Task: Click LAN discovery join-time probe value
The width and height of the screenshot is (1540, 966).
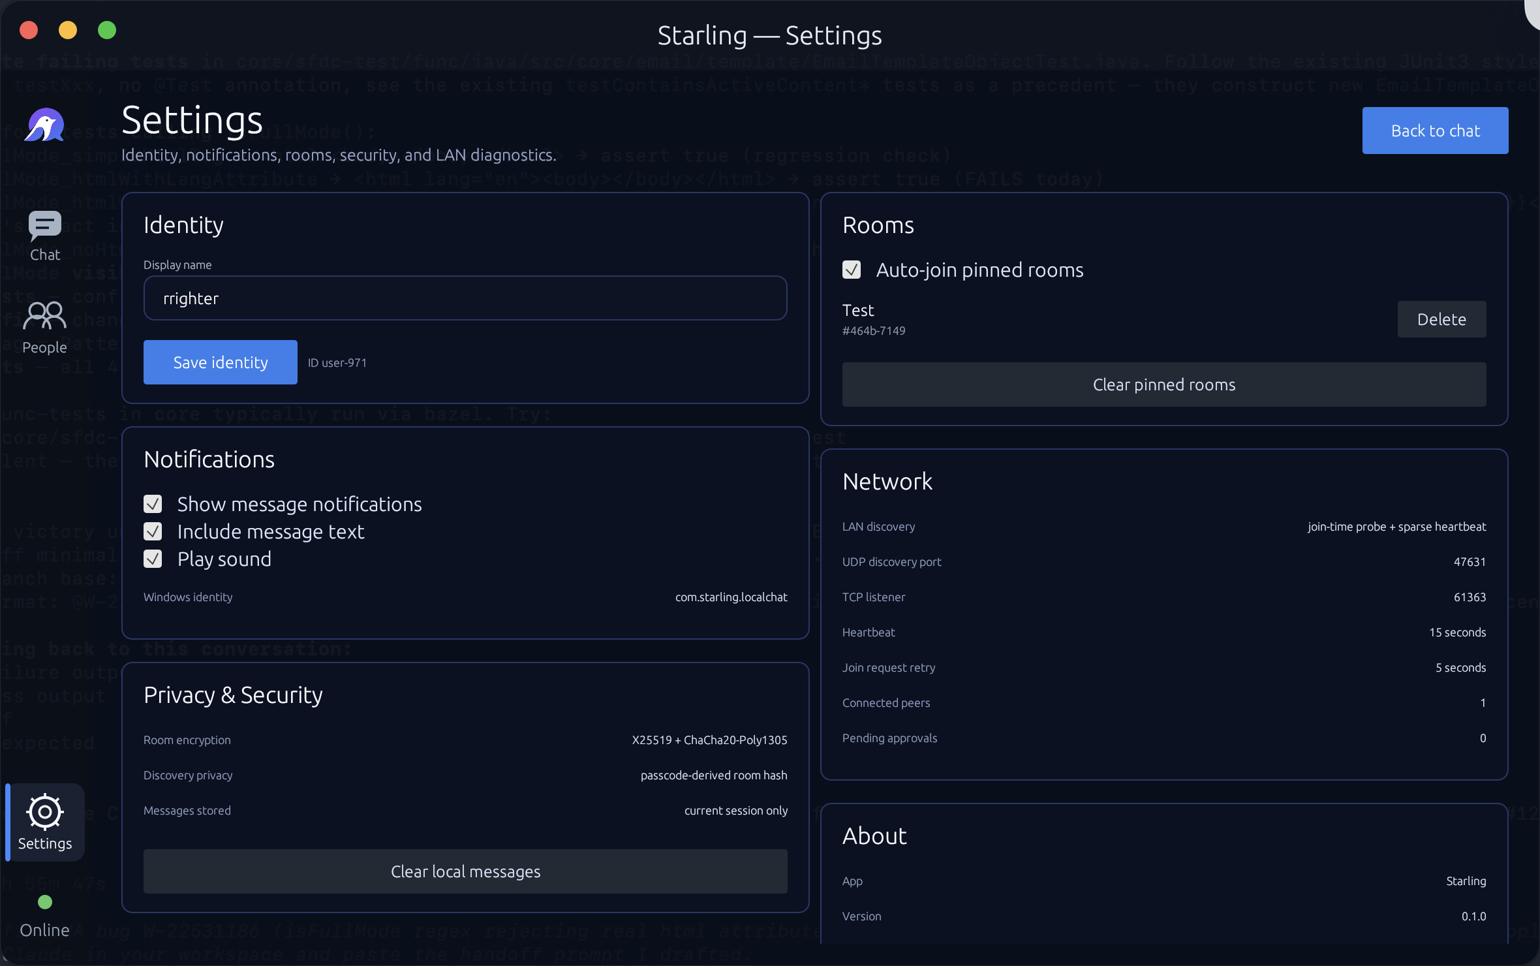Action: [x=1397, y=527]
